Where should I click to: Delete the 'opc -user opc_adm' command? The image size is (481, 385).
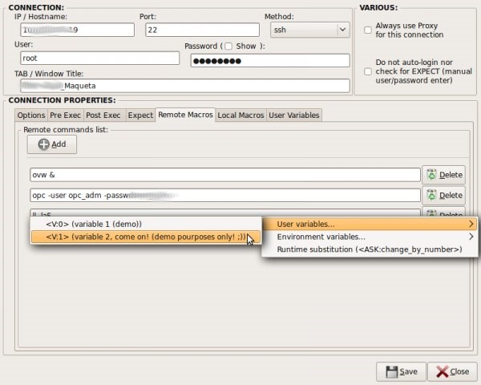444,195
